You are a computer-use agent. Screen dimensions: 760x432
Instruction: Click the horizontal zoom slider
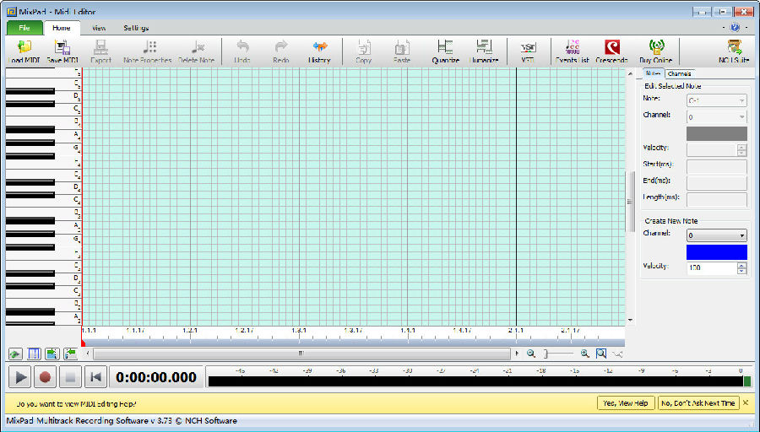pyautogui.click(x=558, y=354)
